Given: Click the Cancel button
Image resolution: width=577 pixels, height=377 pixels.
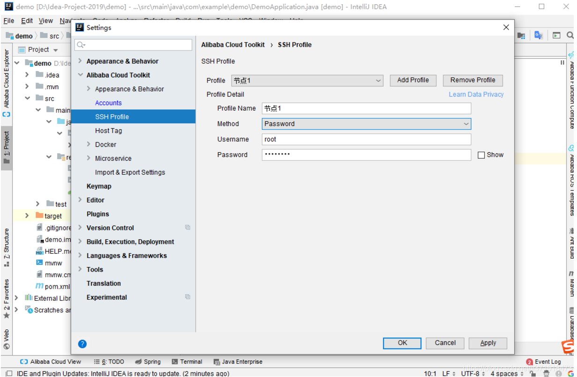Looking at the screenshot, I should click(445, 343).
